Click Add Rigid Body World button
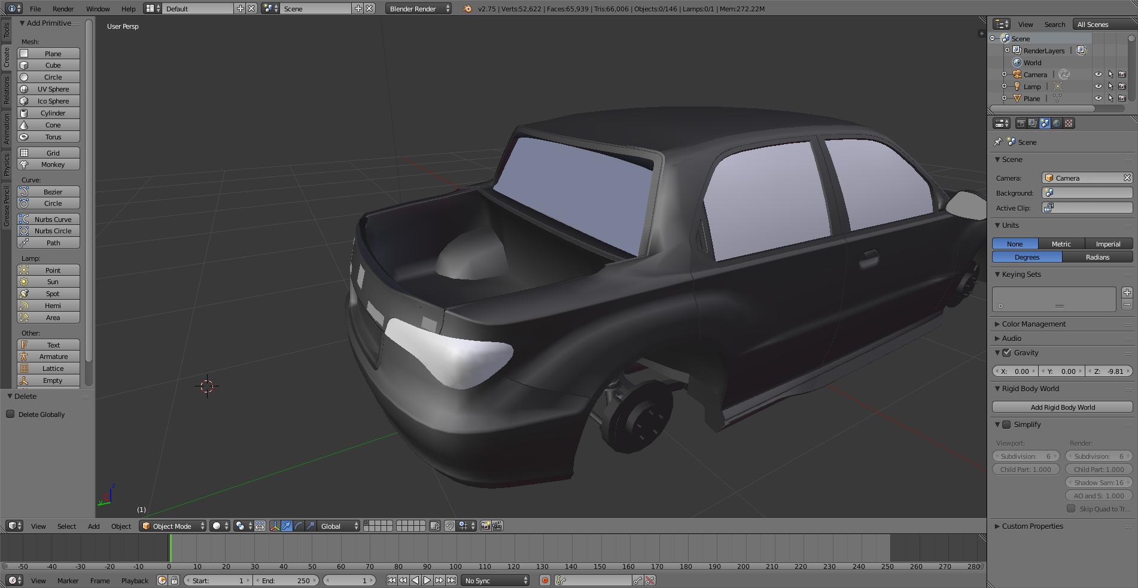This screenshot has height=588, width=1138. (x=1062, y=407)
